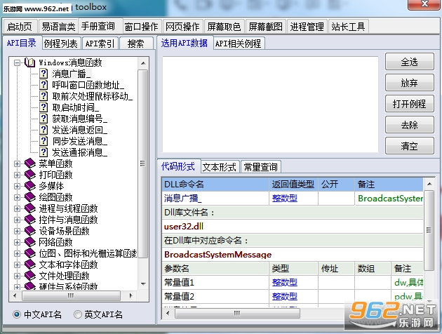Expand the 设备场景函数 tree node

coord(18,231)
